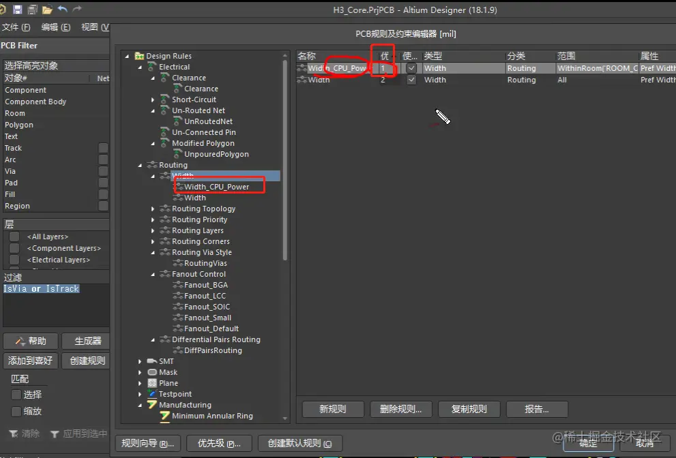Collapse the Design Rules root node
This screenshot has height=458, width=676.
coord(127,56)
